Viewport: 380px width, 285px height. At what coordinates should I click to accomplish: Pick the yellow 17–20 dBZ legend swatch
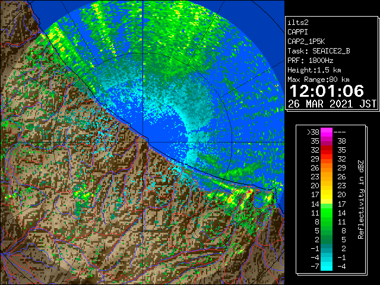coord(327,195)
